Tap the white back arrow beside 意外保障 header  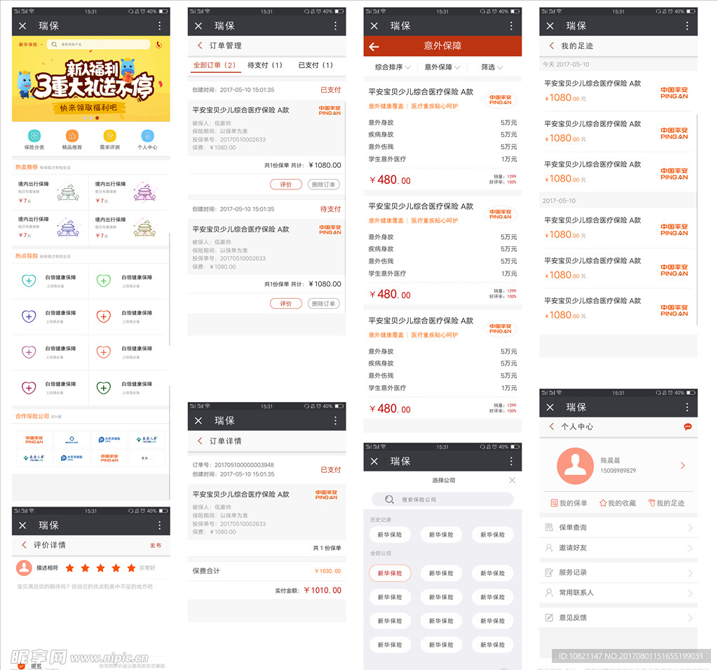coord(374,46)
